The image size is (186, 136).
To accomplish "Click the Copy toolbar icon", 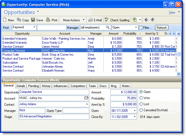I will point(19,20).
